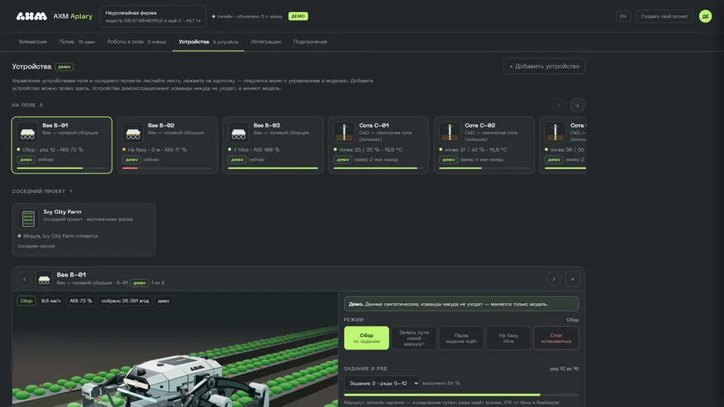Close the Bee B-01 detail panel

[x=572, y=279]
